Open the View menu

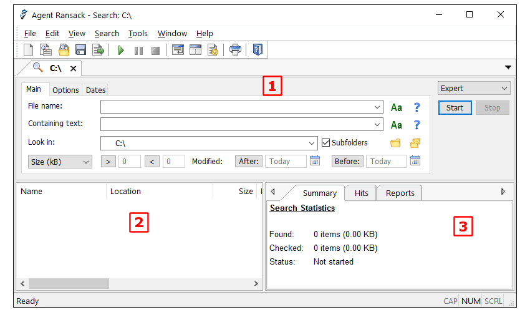tap(77, 34)
